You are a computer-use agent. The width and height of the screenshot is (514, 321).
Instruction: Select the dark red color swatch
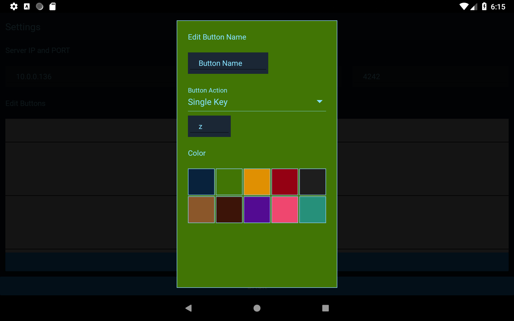coord(285,182)
